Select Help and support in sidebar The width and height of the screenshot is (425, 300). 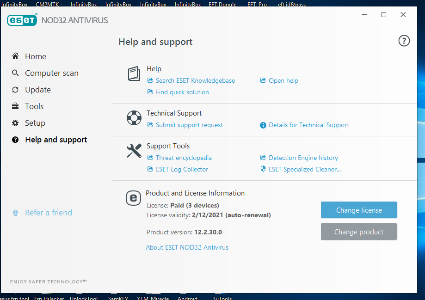[56, 140]
